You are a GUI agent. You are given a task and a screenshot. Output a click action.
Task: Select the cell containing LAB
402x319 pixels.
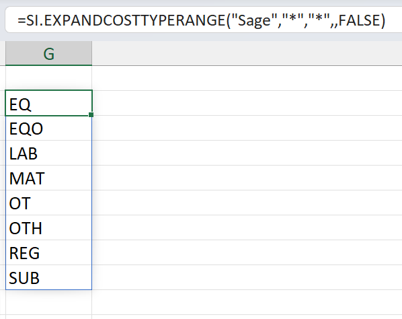click(x=48, y=153)
